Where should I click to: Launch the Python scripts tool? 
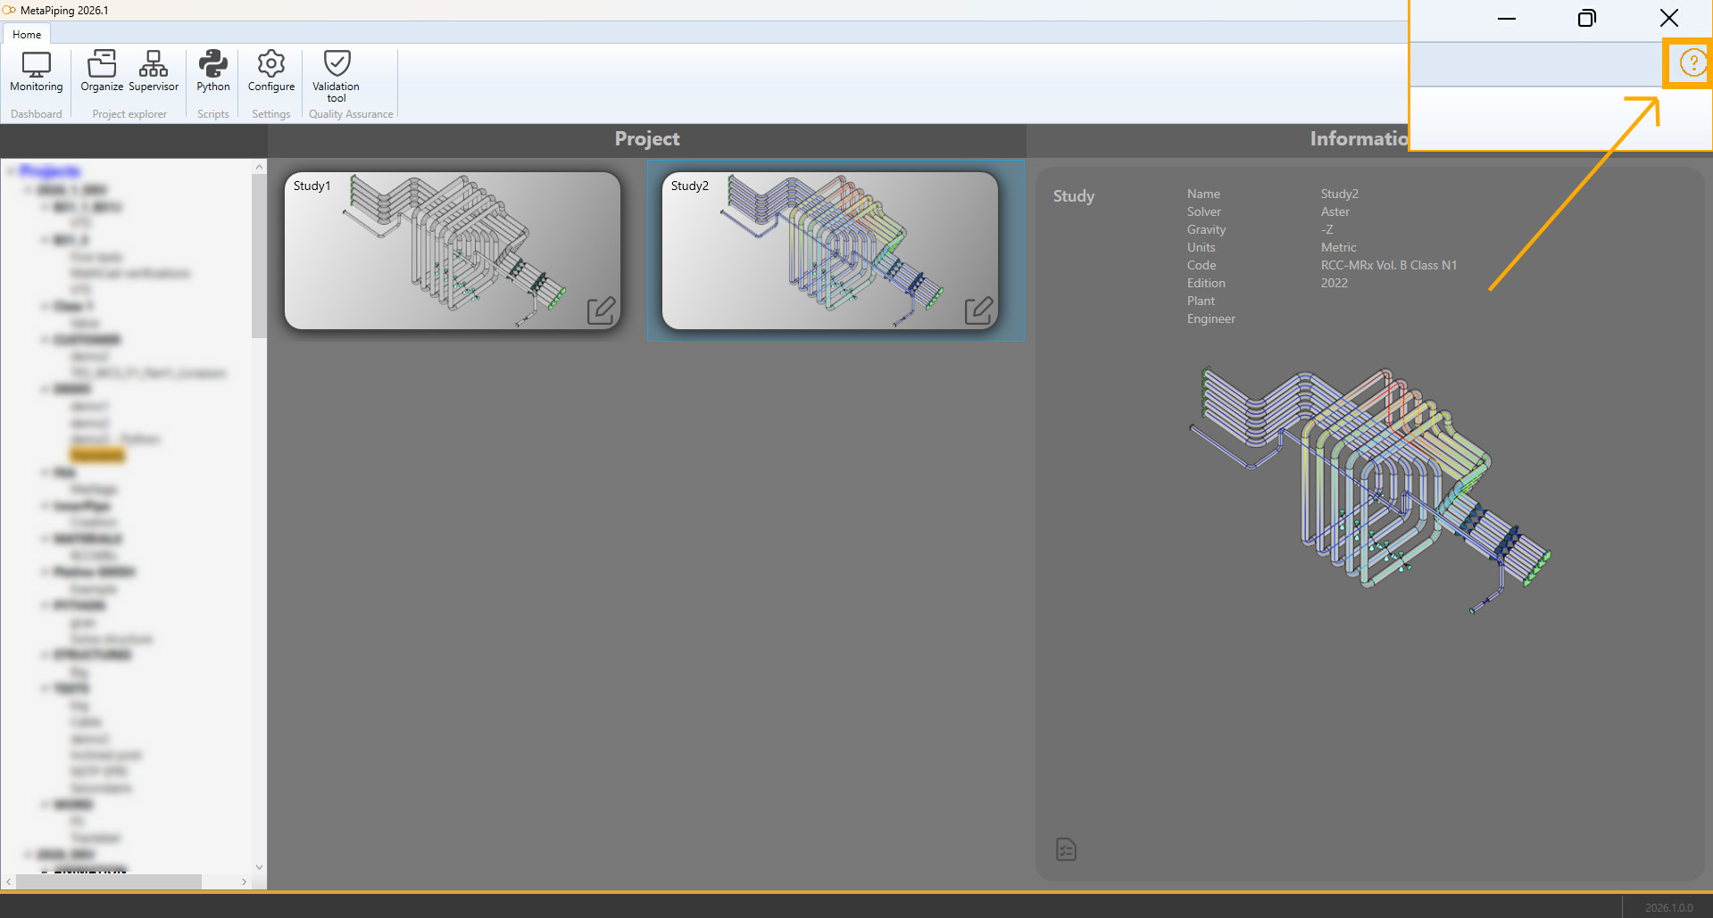coord(213,71)
